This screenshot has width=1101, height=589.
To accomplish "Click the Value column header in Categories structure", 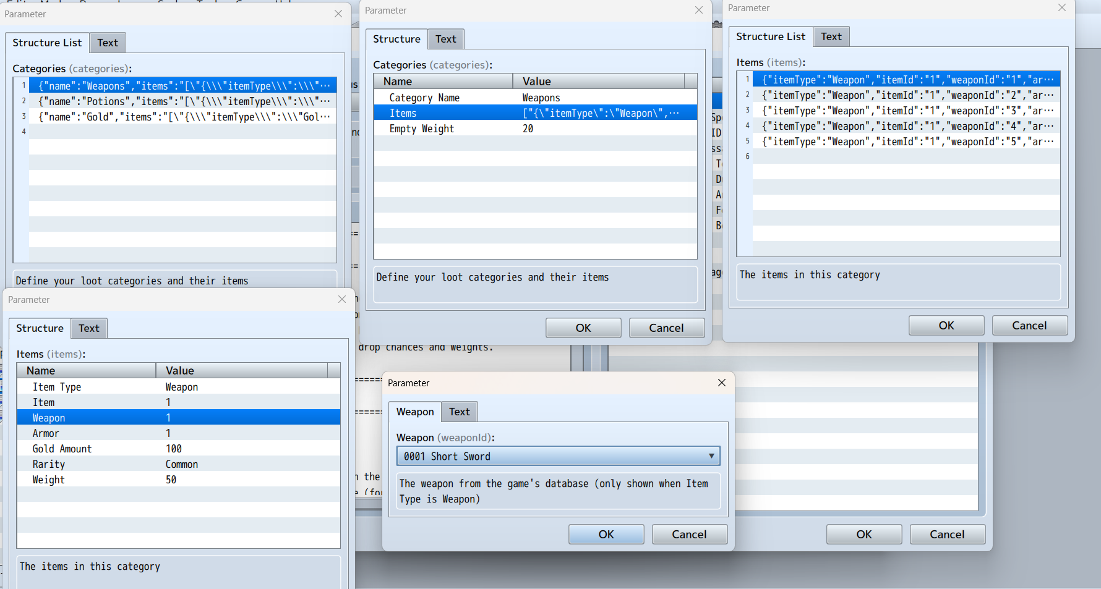I will pyautogui.click(x=599, y=82).
